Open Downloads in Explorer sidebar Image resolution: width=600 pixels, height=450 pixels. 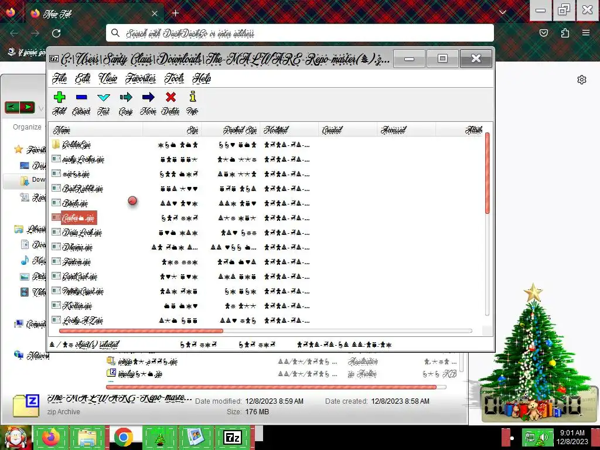(26, 180)
